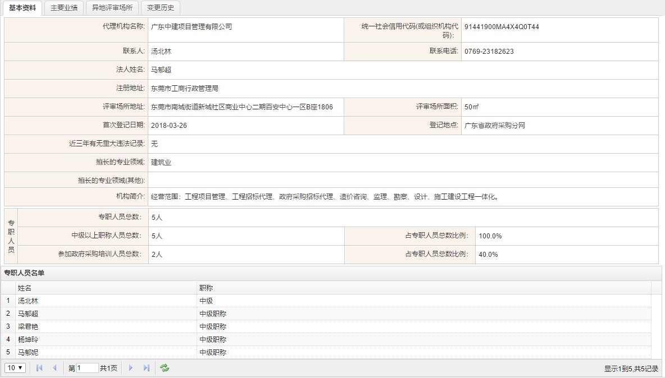Select the staff list row 杨坤玲
The height and width of the screenshot is (378, 665).
coord(326,339)
